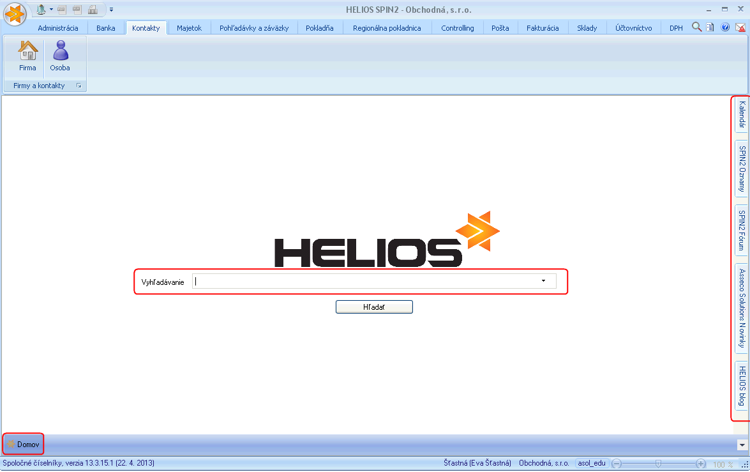This screenshot has height=472, width=750.
Task: Click the blue help question mark icon
Action: tap(725, 27)
